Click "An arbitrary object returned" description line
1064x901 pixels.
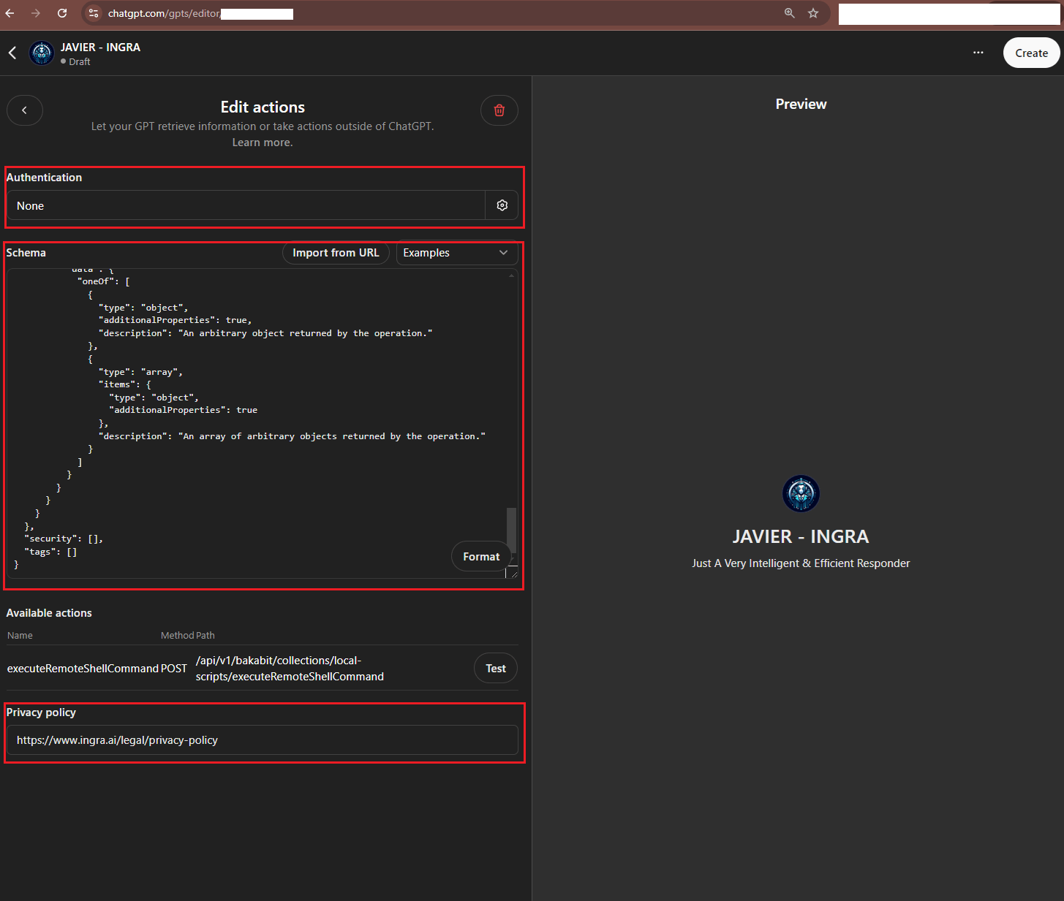coord(265,333)
